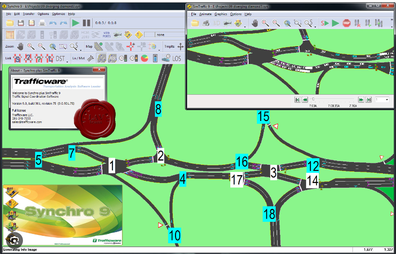396x254 pixels.
Task: Redo the action in Synchro
Action: click(x=63, y=23)
